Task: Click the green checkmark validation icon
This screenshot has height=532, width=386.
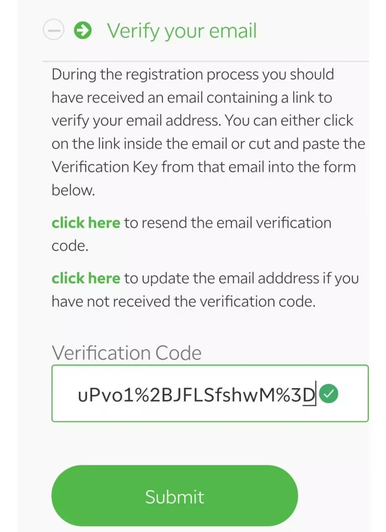Action: point(329,394)
